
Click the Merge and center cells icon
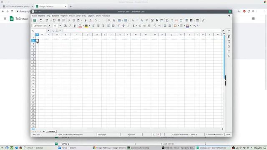(x=113, y=26)
